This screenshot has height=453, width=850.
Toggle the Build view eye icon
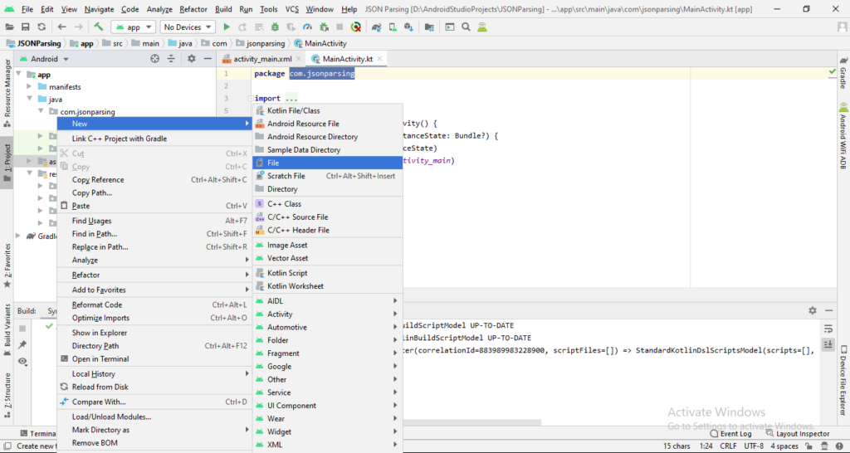[x=22, y=362]
